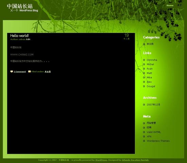
Task: Open the Home navigation link
Action: point(170,5)
